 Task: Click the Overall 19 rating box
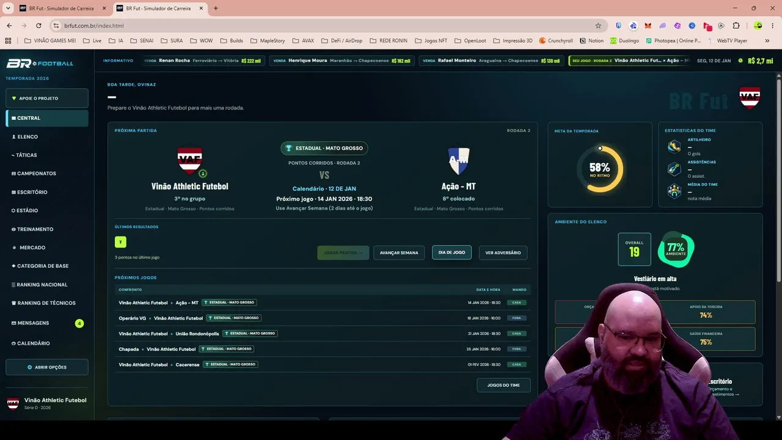pos(634,249)
